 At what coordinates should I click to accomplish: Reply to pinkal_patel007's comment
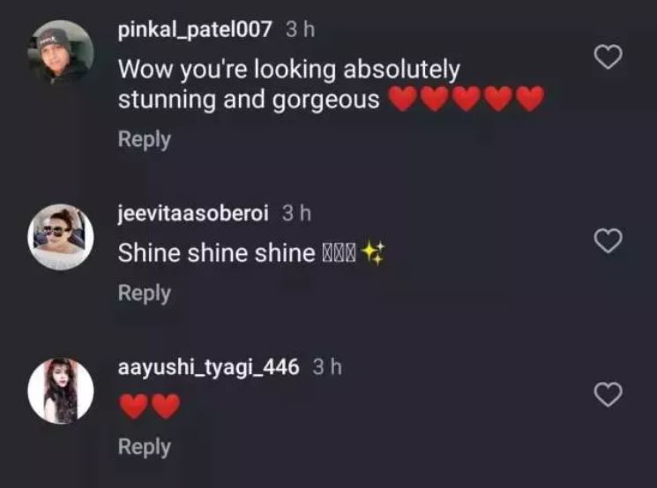[x=145, y=139]
